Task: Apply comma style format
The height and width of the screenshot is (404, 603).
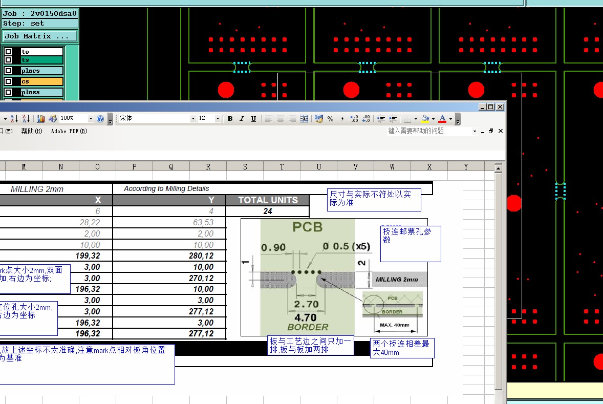Action: click(342, 118)
